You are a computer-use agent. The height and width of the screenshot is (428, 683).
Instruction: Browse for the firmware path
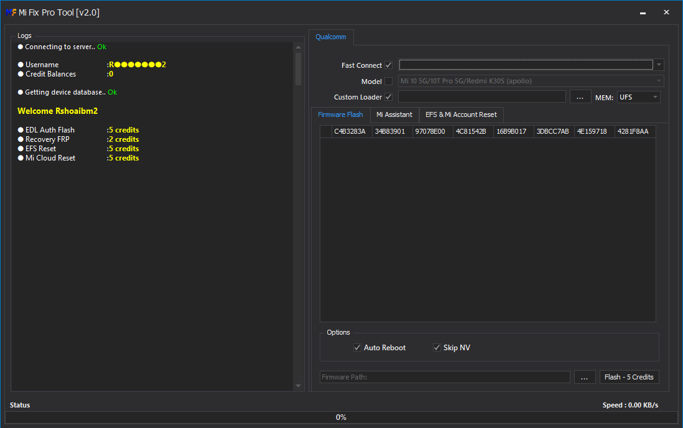pyautogui.click(x=584, y=377)
